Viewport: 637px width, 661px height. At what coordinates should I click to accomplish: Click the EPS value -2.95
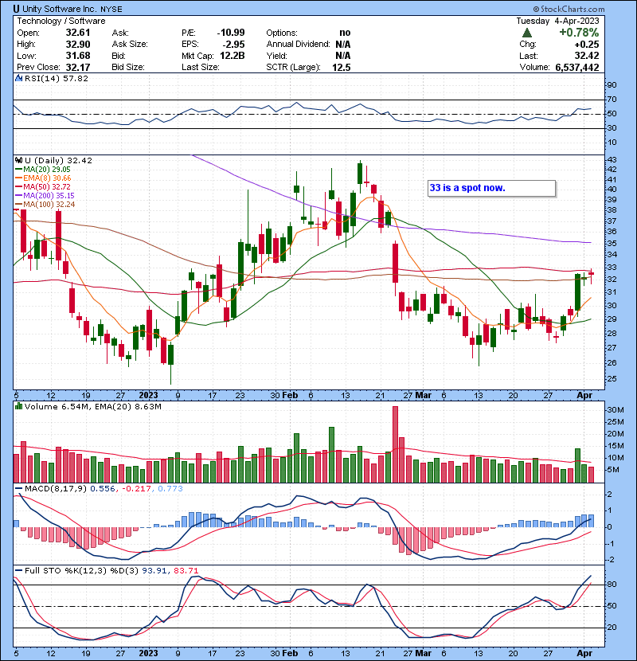click(x=233, y=44)
